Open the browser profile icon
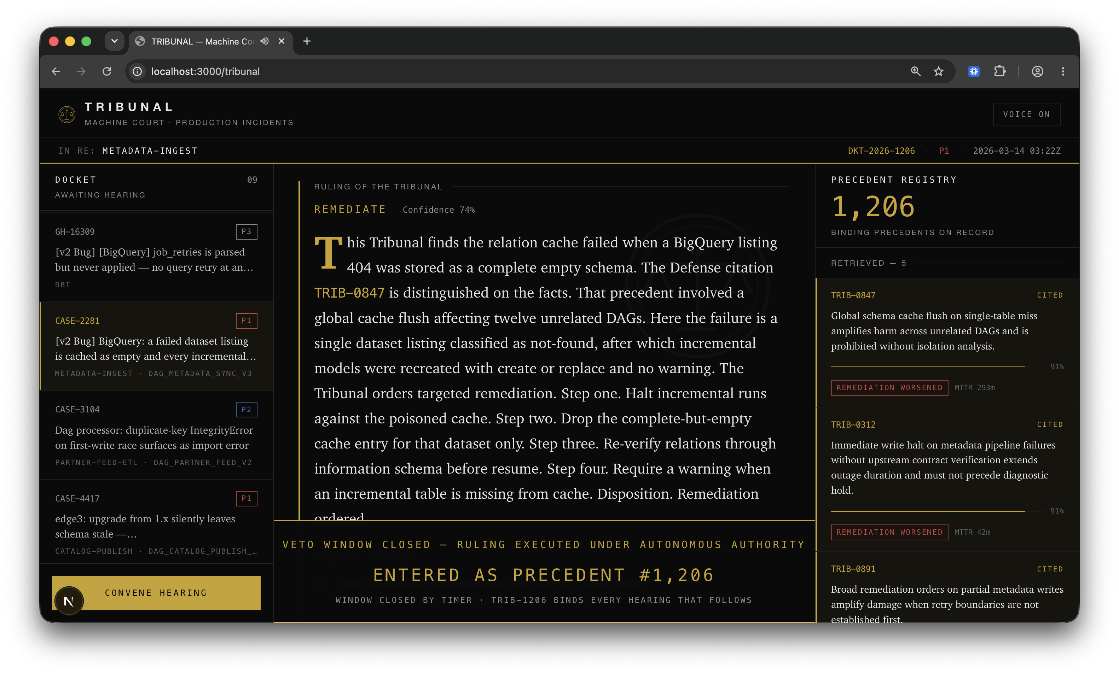This screenshot has width=1119, height=675. pos(1037,71)
